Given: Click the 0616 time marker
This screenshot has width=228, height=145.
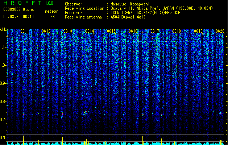Looking at the screenshot, I should (133, 31).
